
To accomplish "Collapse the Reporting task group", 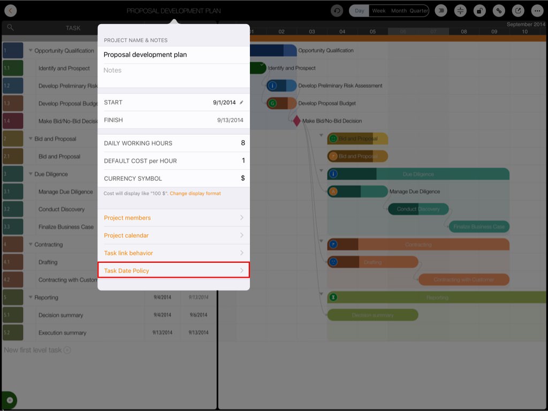I will tap(31, 298).
